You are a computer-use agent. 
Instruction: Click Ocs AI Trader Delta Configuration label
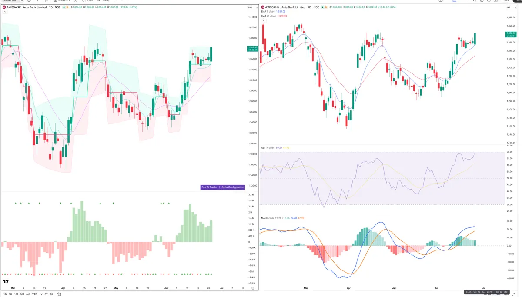pos(222,187)
